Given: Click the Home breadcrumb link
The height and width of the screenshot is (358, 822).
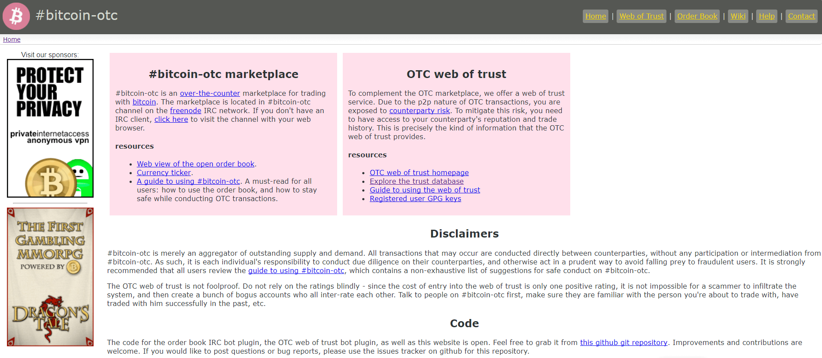Looking at the screenshot, I should pyautogui.click(x=12, y=39).
